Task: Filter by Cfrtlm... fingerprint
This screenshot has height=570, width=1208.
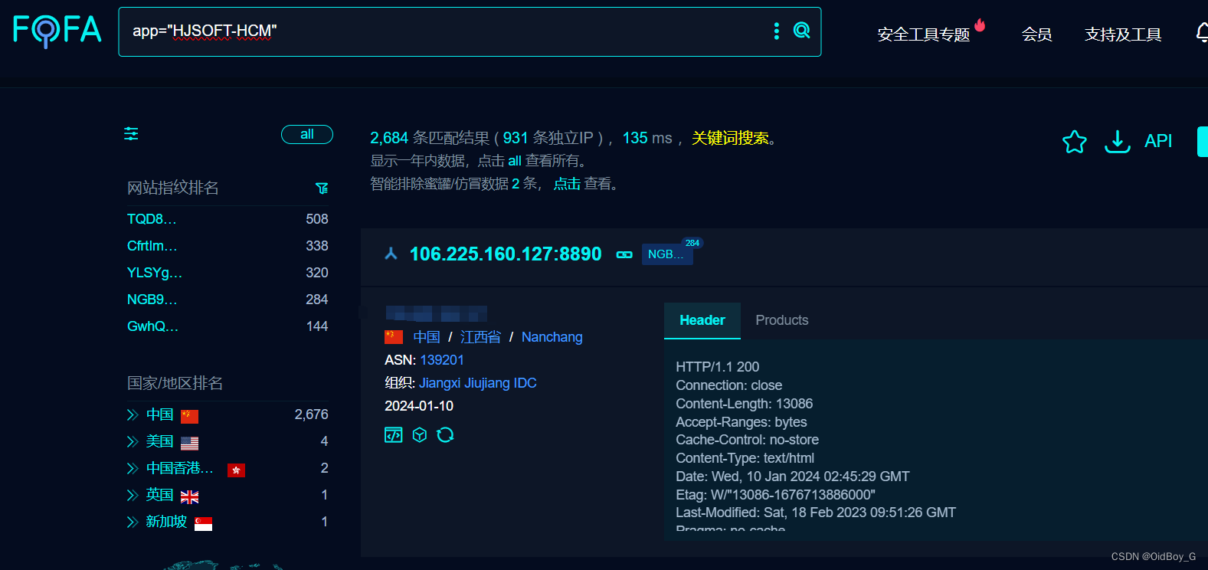Action: point(152,246)
